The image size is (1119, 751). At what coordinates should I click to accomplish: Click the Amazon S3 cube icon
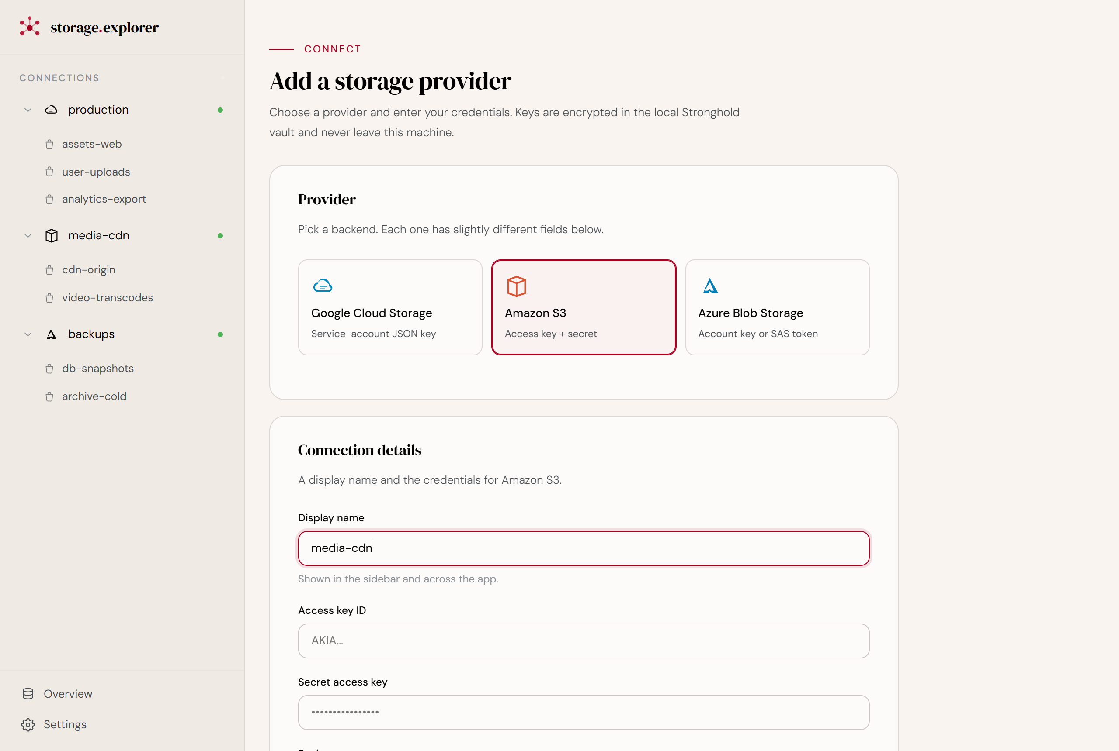coord(516,286)
